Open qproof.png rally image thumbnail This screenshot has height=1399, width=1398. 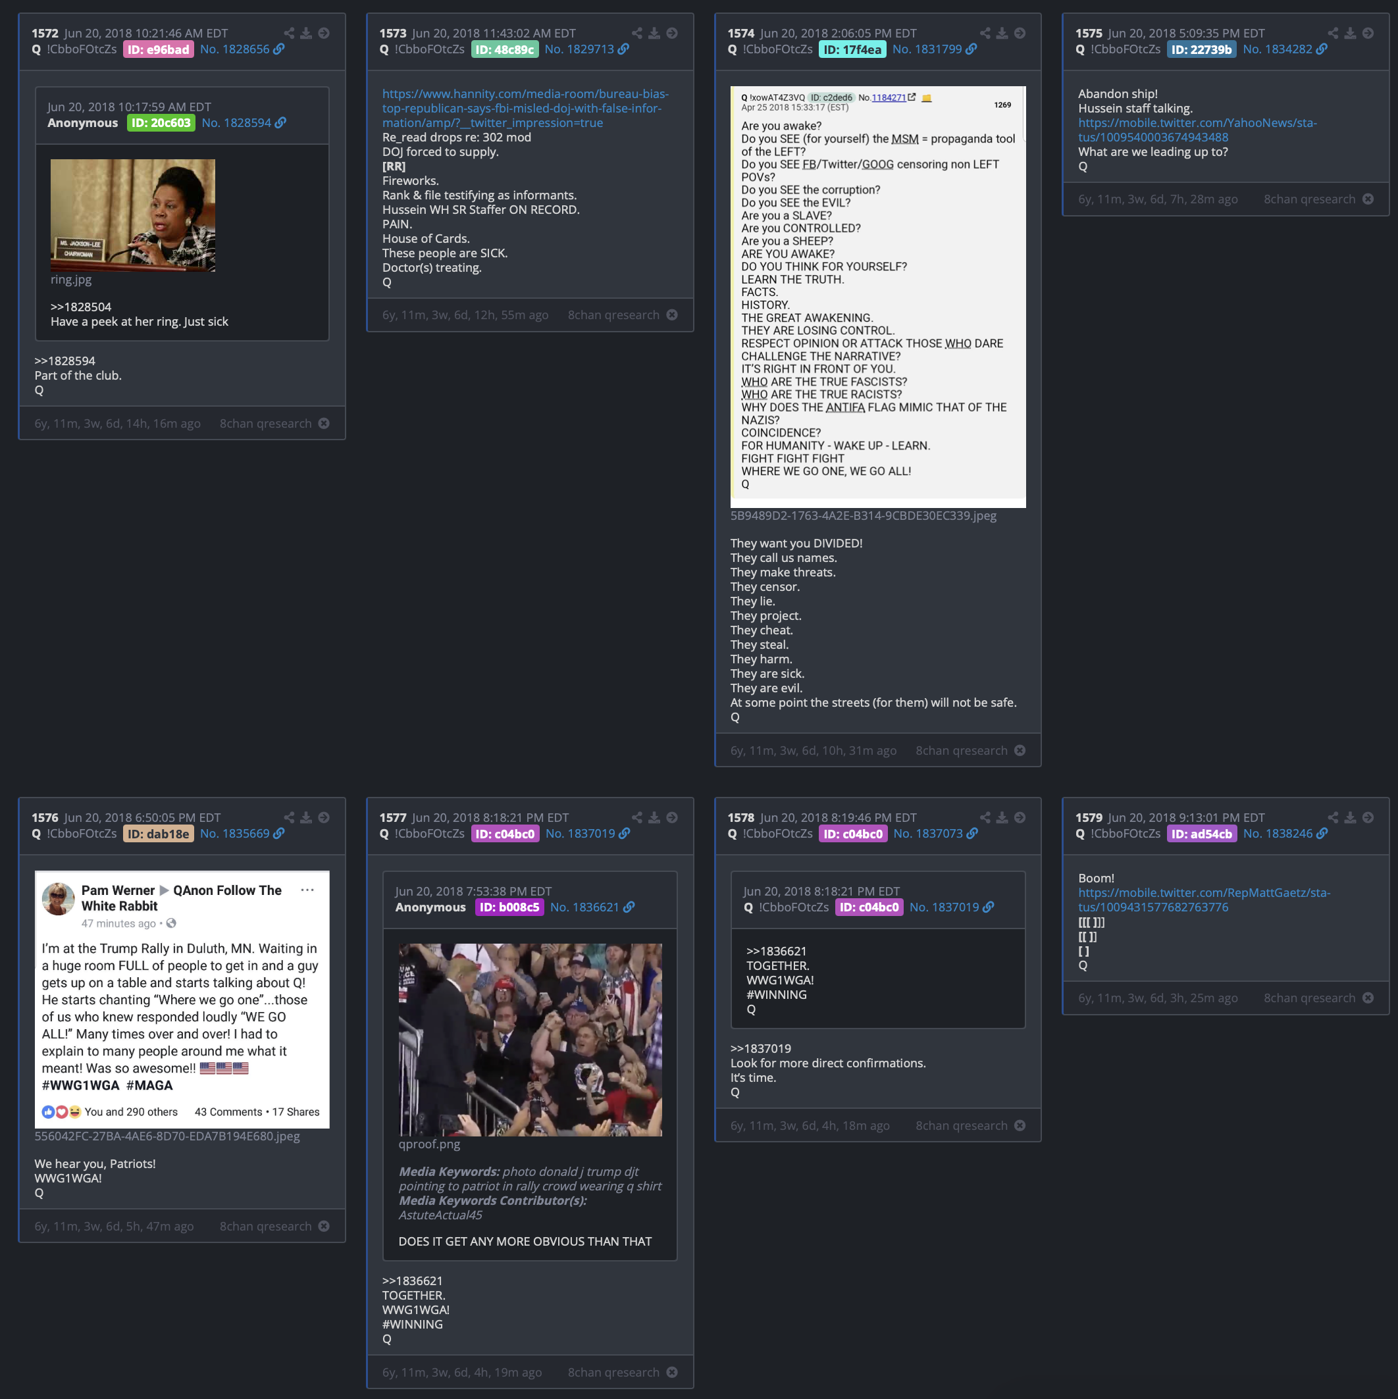tap(529, 1039)
